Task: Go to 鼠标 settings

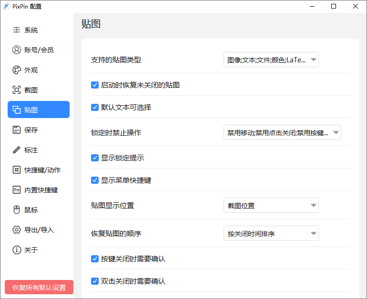Action: coord(39,209)
